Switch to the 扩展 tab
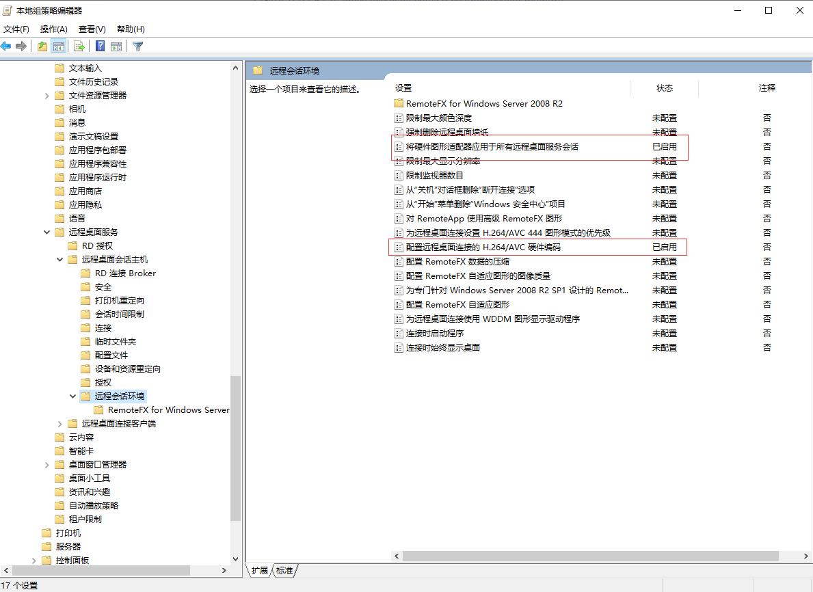813x592 pixels. (259, 571)
